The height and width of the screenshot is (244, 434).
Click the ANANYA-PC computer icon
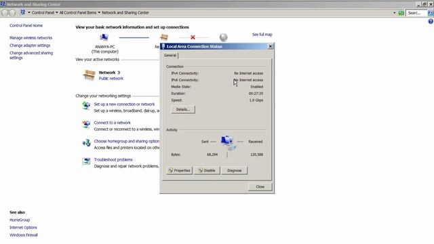coord(104,37)
